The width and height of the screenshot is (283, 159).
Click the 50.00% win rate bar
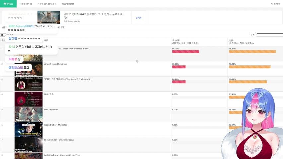coord(185,52)
